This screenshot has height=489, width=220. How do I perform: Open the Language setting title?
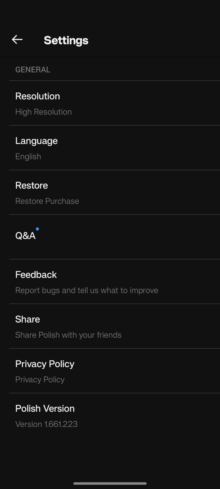point(36,141)
